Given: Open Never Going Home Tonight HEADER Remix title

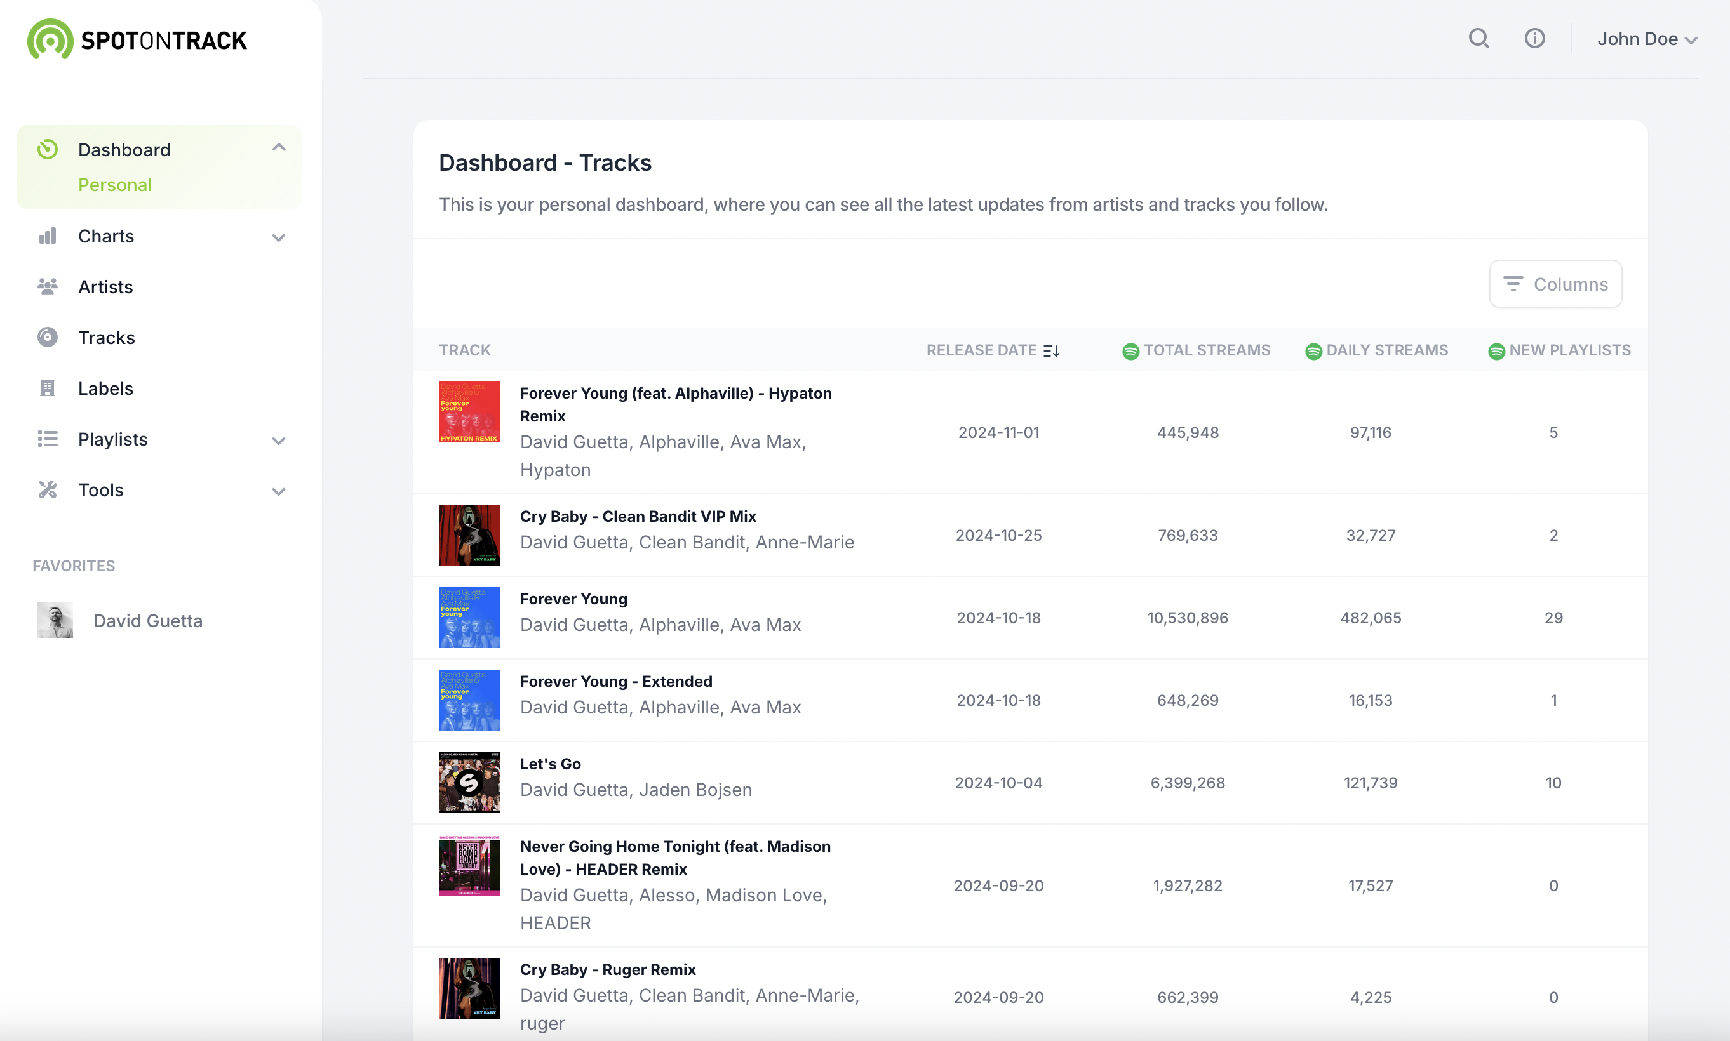Looking at the screenshot, I should 675,858.
